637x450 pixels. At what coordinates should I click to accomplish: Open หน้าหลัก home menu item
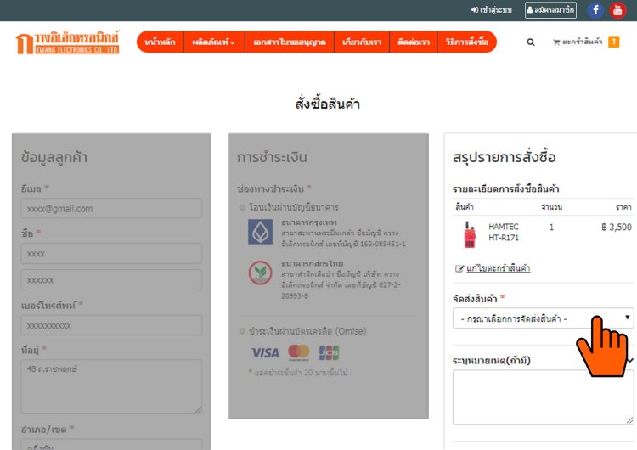coord(160,42)
